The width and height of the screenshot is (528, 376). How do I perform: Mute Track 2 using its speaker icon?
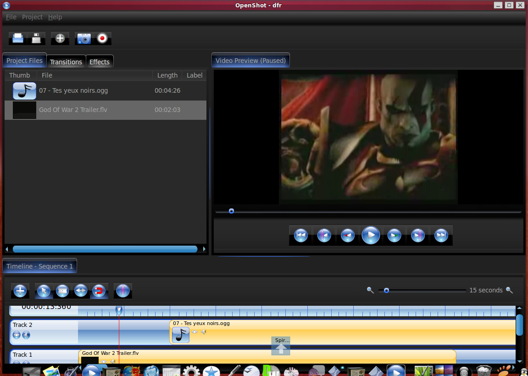pyautogui.click(x=26, y=335)
